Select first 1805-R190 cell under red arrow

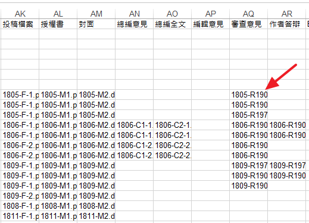pos(248,95)
